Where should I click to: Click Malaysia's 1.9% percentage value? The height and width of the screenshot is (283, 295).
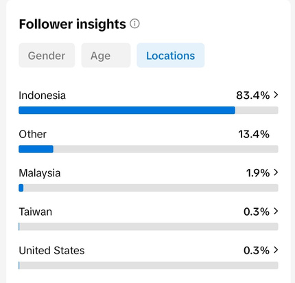(258, 173)
